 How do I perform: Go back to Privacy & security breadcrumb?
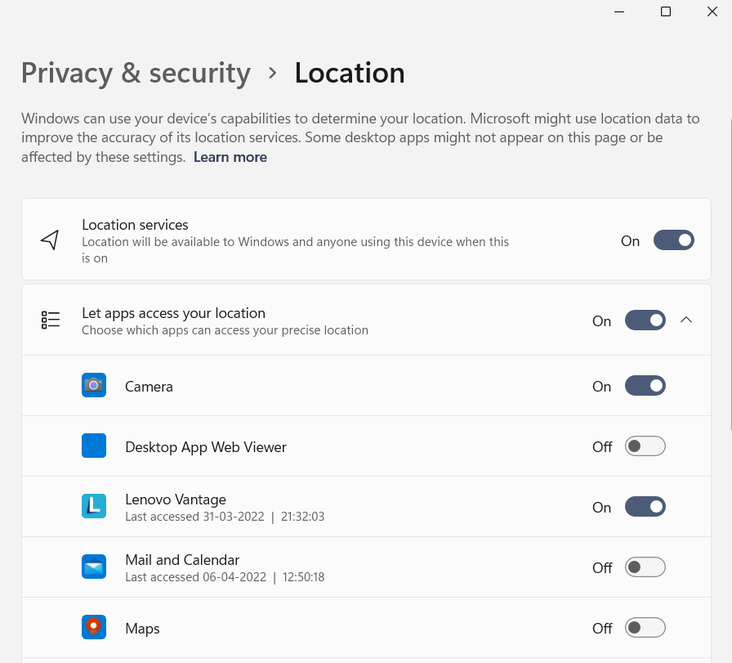[136, 74]
